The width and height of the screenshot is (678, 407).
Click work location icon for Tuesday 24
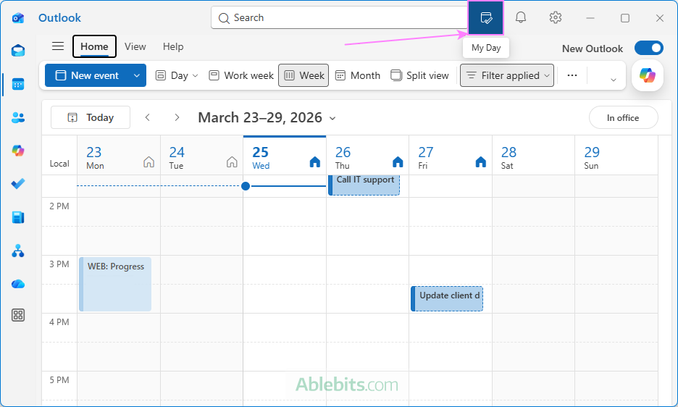pyautogui.click(x=232, y=161)
